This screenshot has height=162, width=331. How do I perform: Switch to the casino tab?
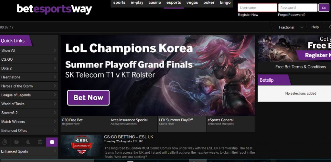tap(155, 3)
